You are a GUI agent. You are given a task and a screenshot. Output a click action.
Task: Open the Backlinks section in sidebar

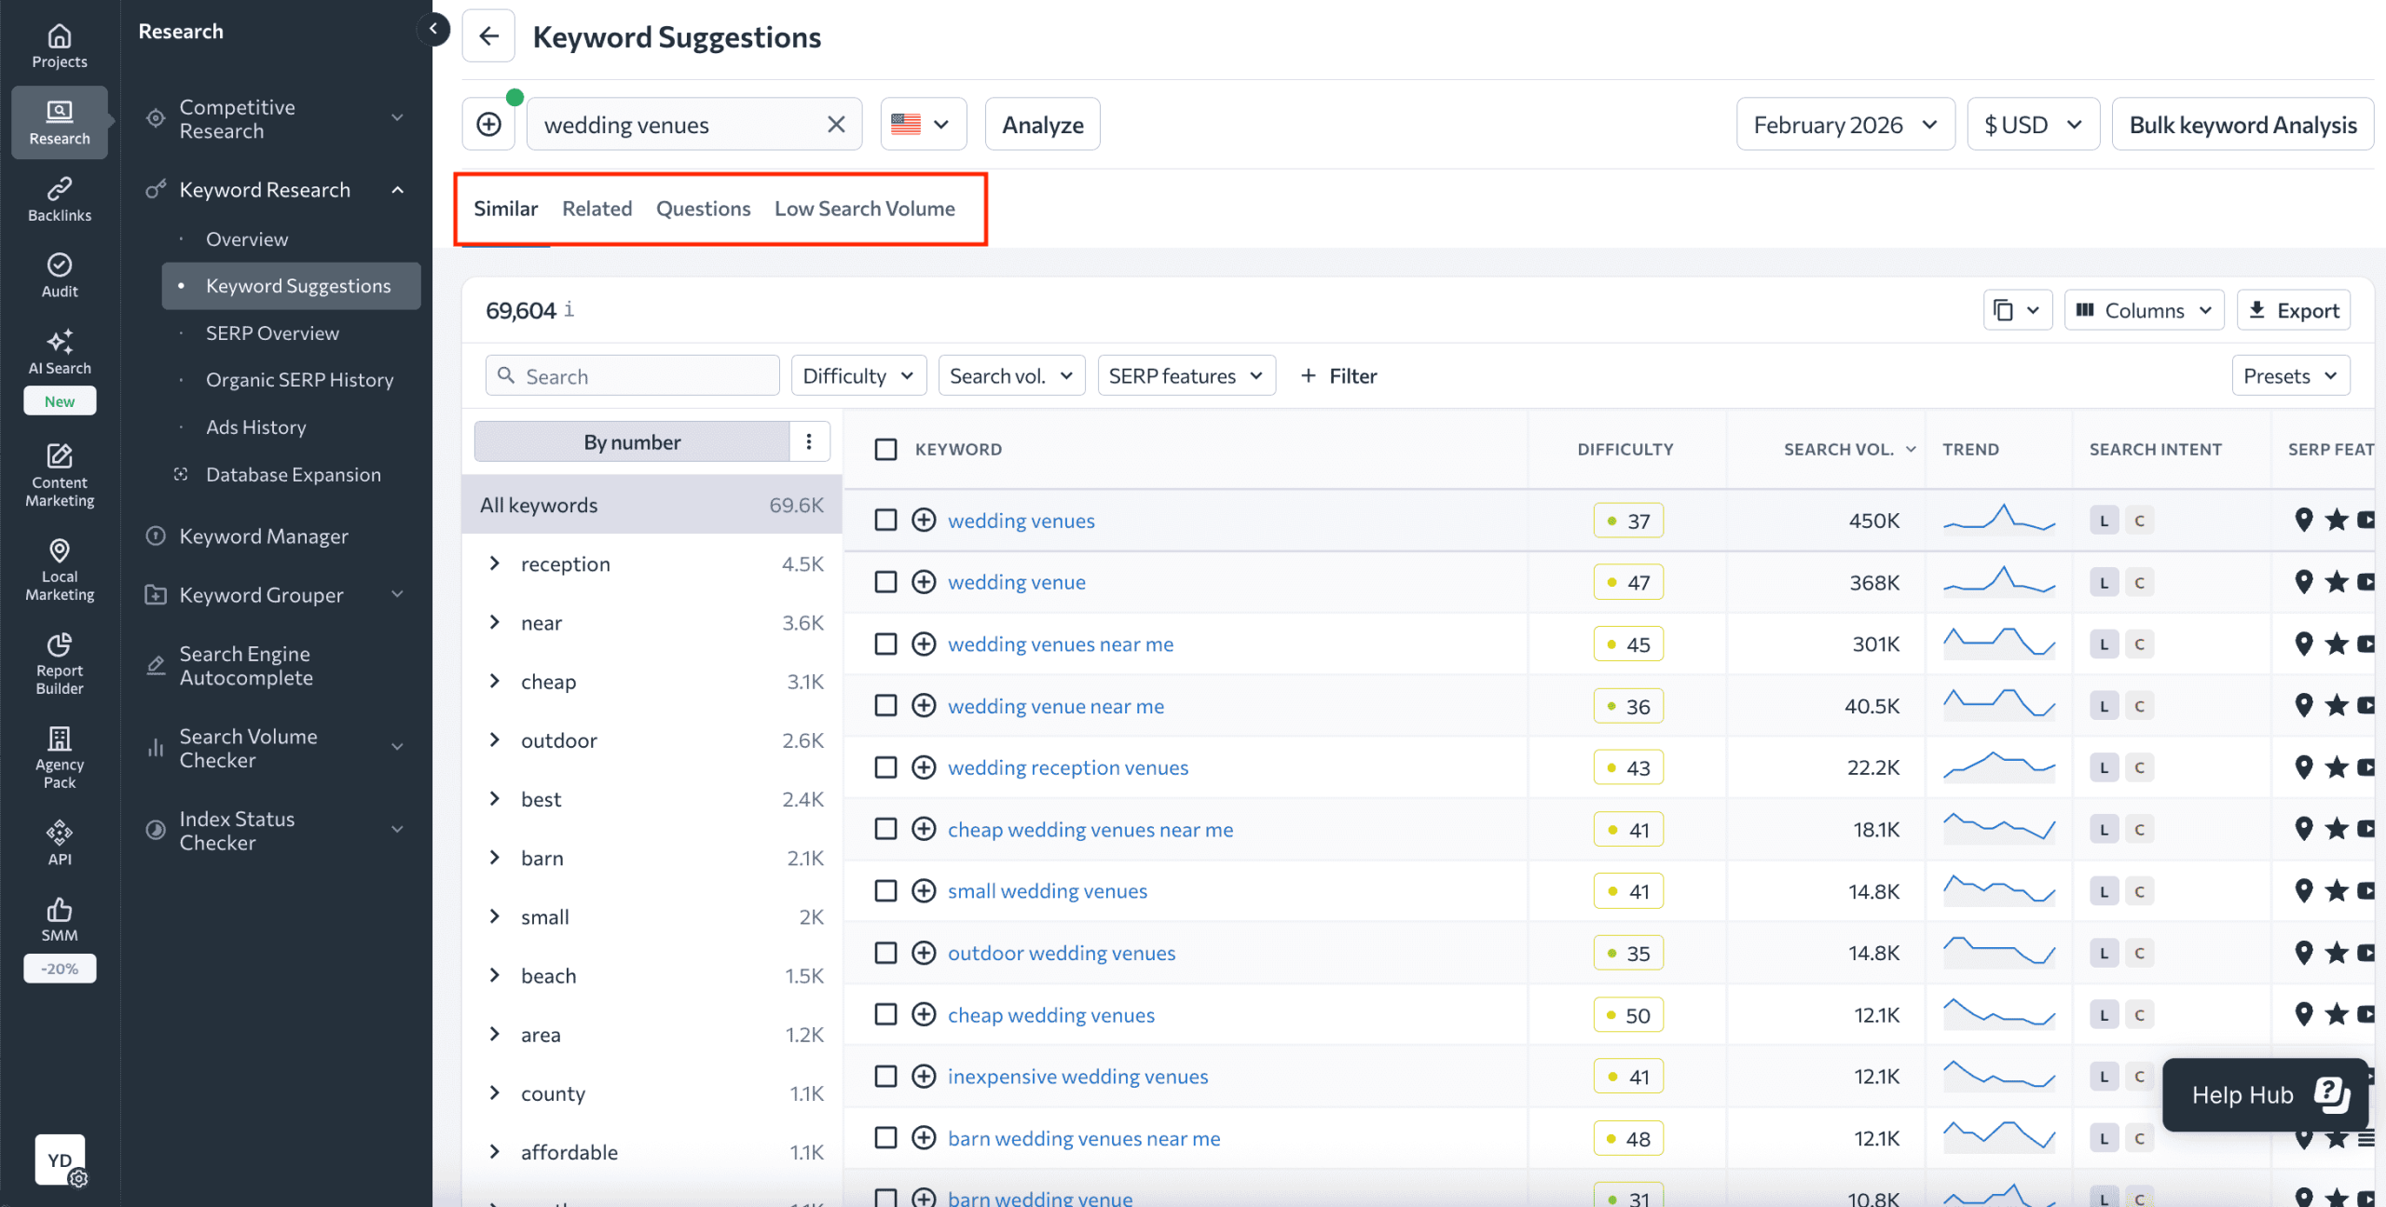click(59, 197)
